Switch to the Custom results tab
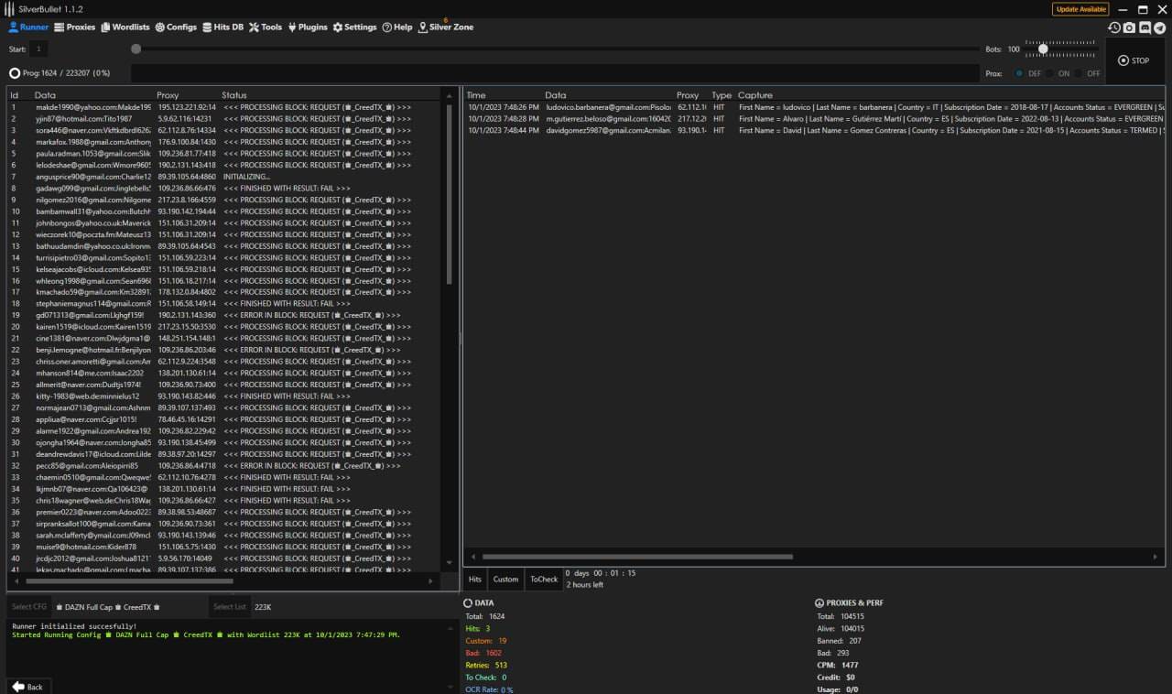 point(505,579)
